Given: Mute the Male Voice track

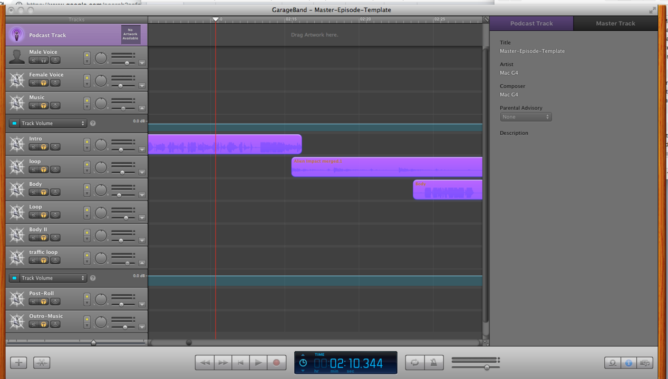Looking at the screenshot, I should pyautogui.click(x=34, y=60).
